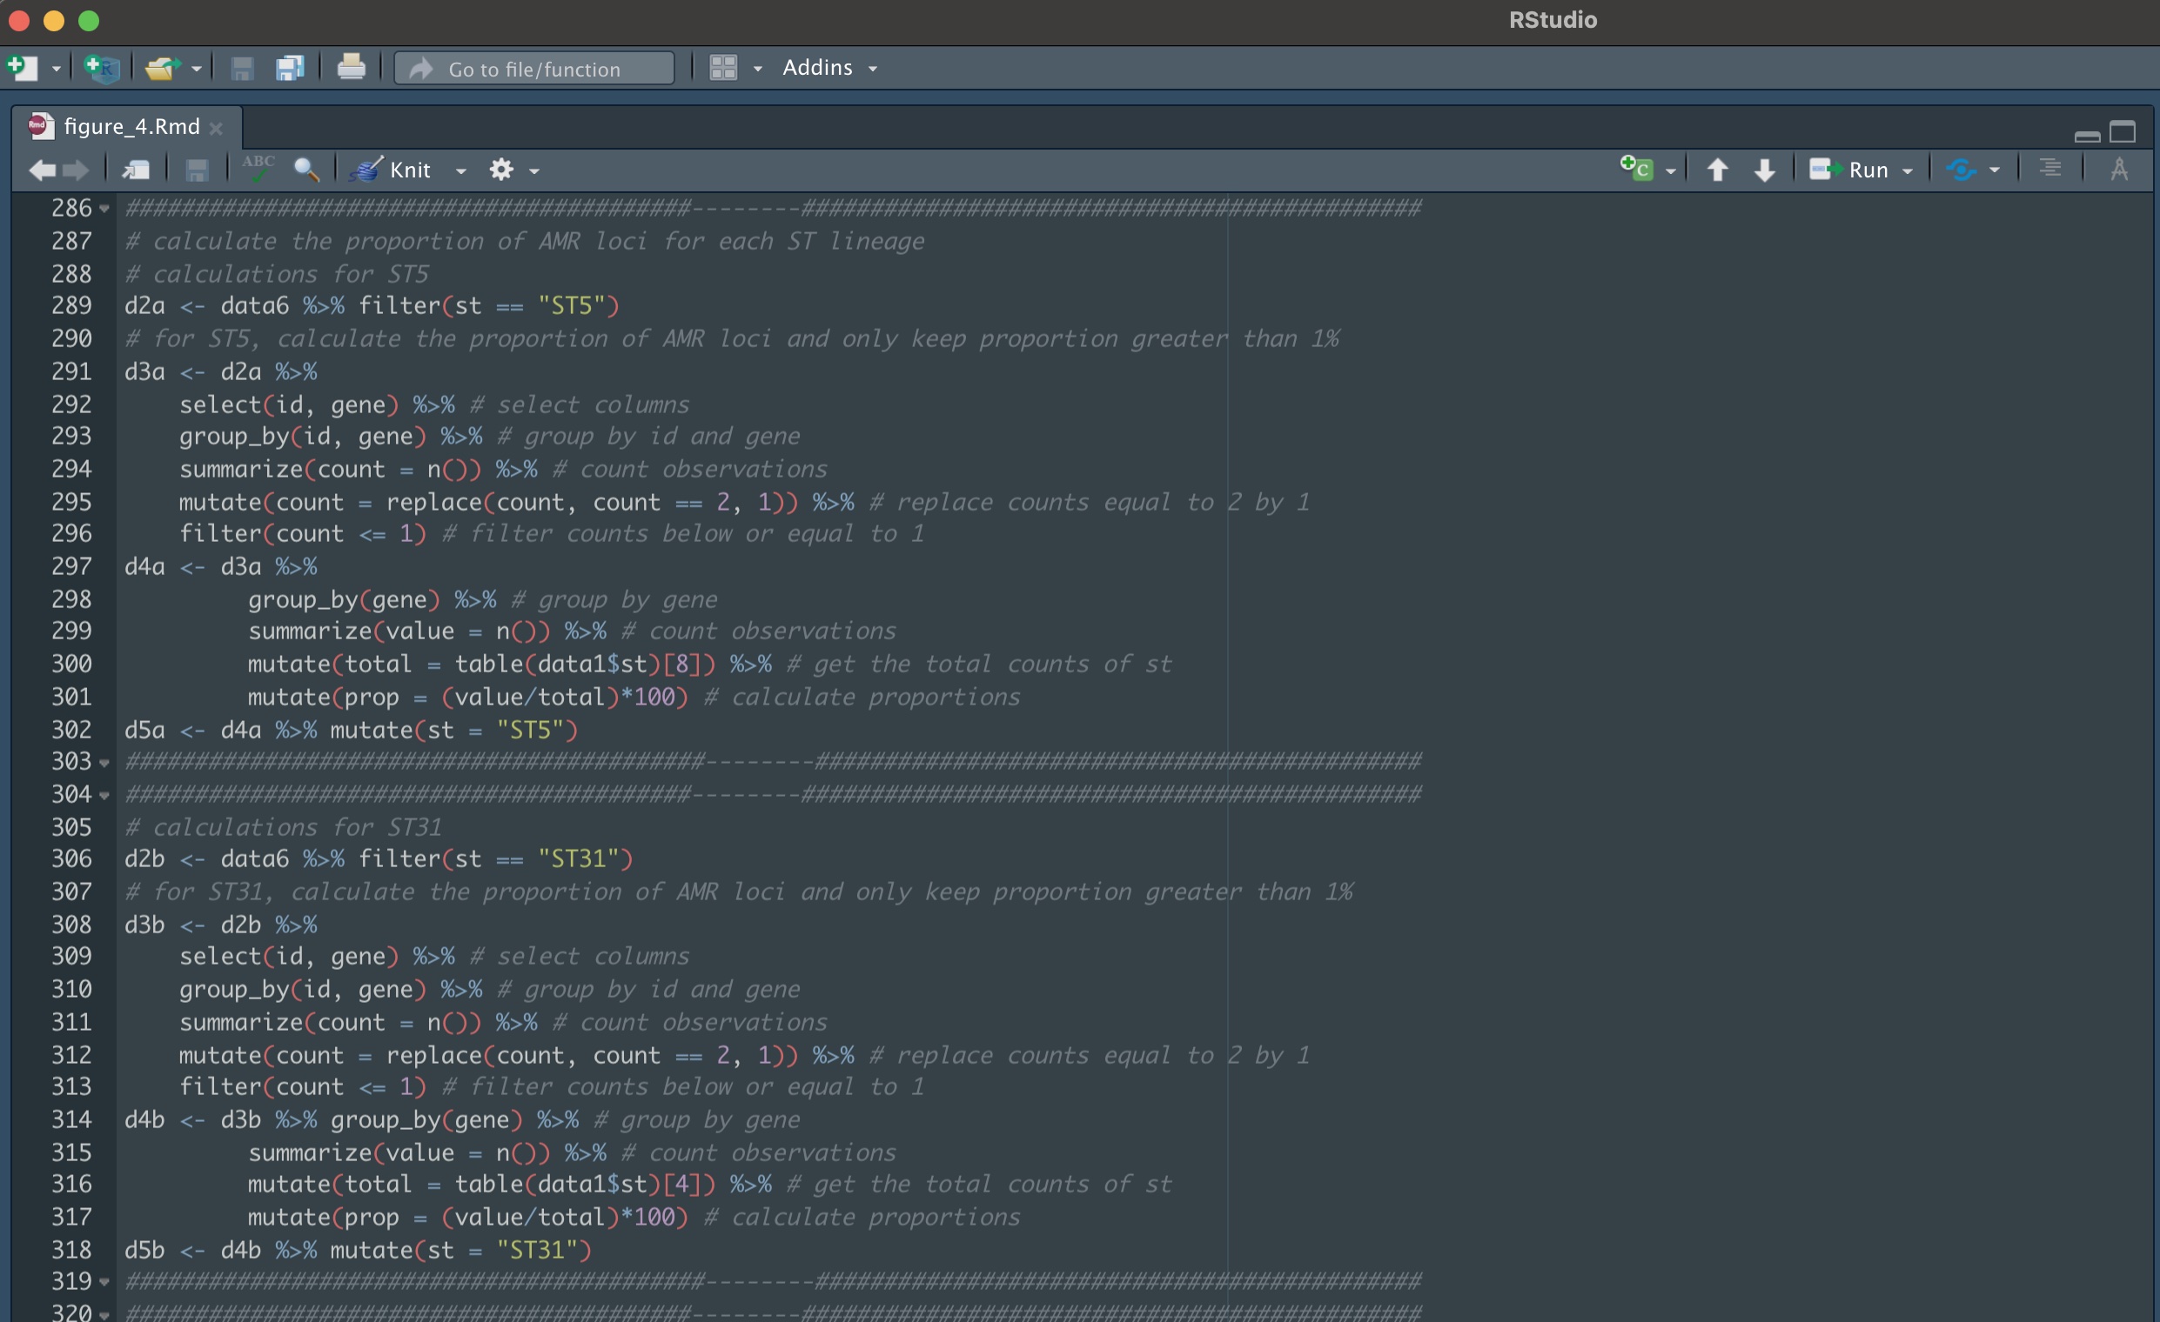Click the Print document icon
Screen dimensions: 2160x1322
(x=351, y=68)
